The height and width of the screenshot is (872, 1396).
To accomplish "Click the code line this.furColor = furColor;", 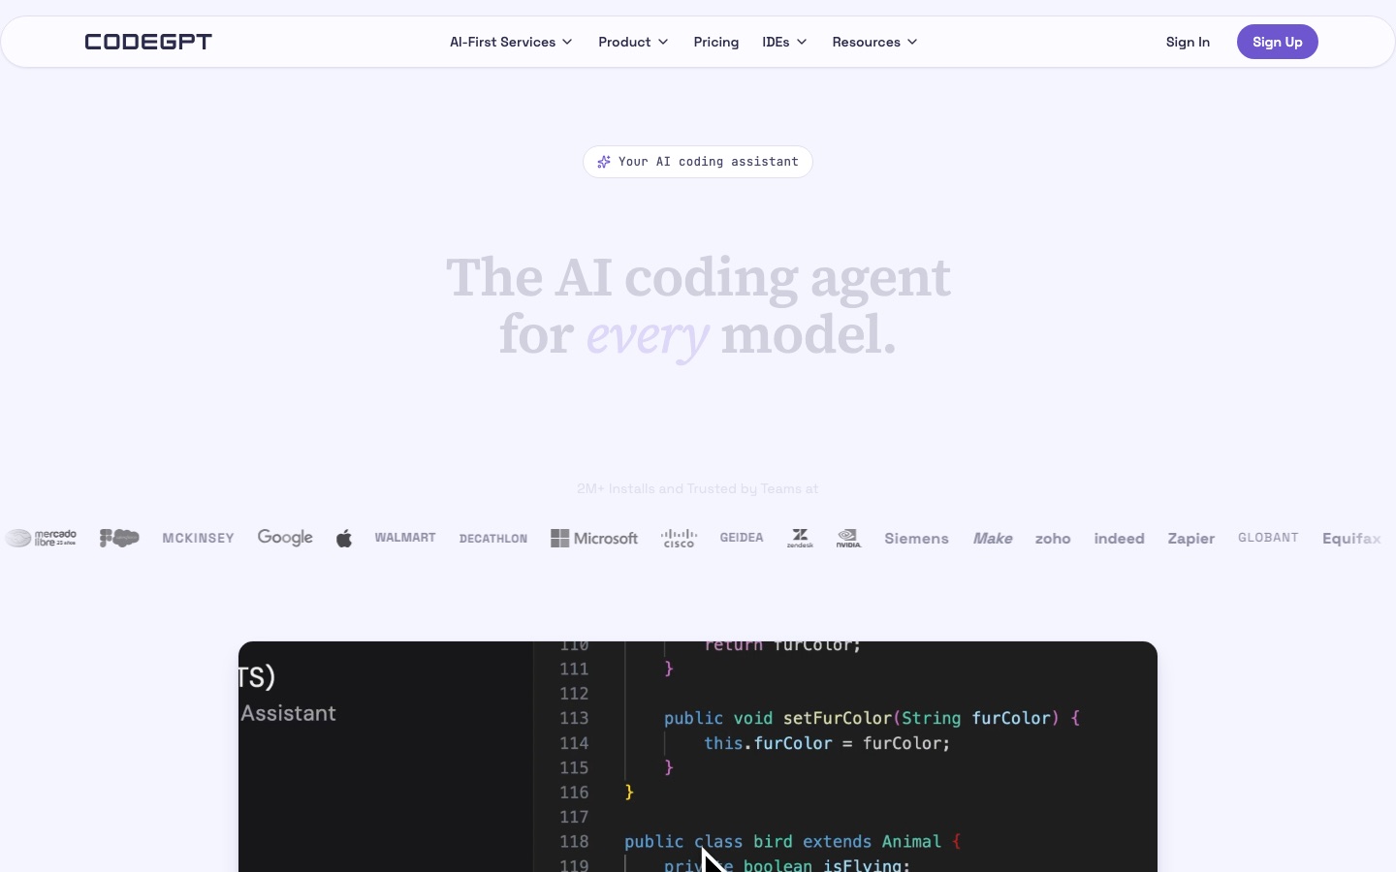I will click(827, 743).
